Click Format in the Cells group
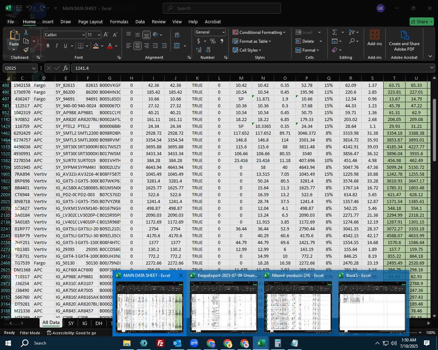The image size is (438, 350). (307, 50)
